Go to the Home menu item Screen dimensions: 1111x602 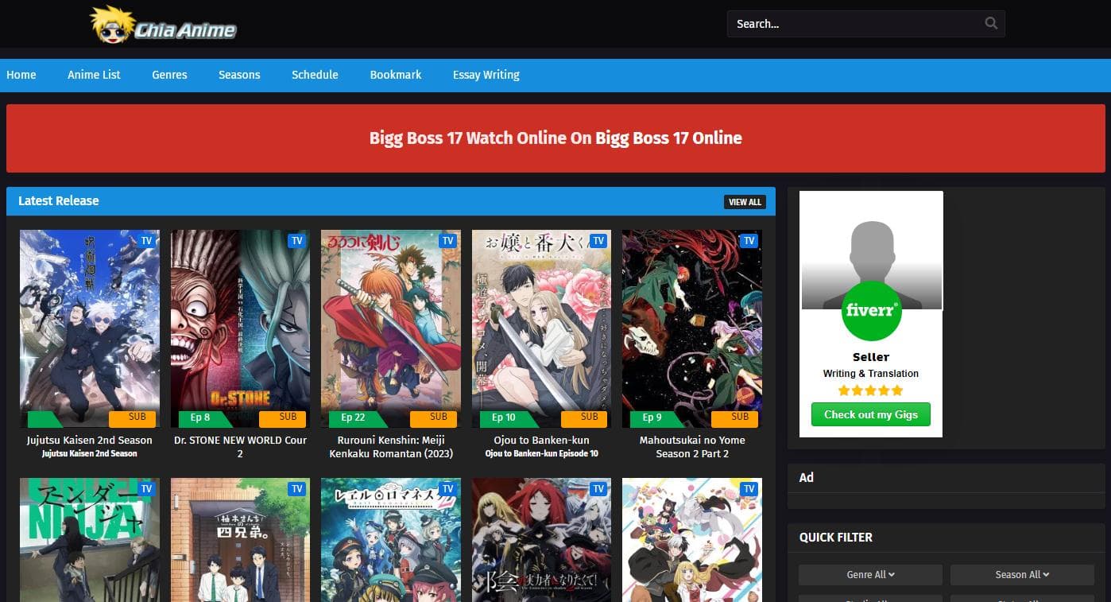point(21,75)
